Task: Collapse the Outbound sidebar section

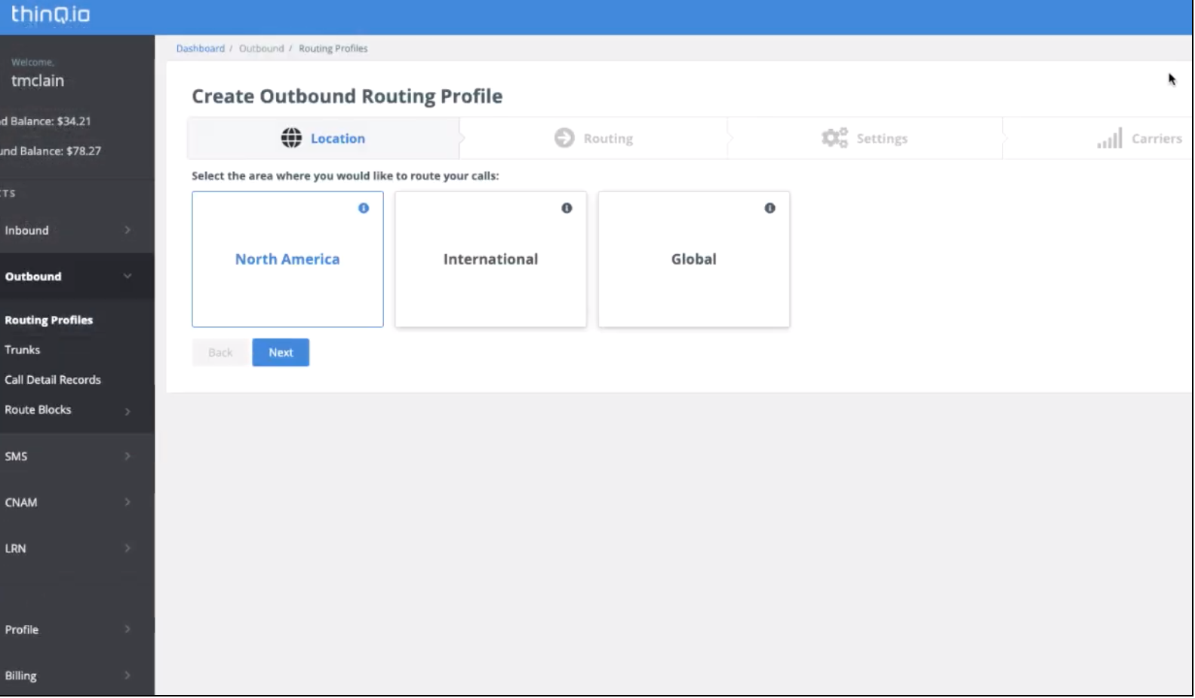Action: [x=68, y=277]
